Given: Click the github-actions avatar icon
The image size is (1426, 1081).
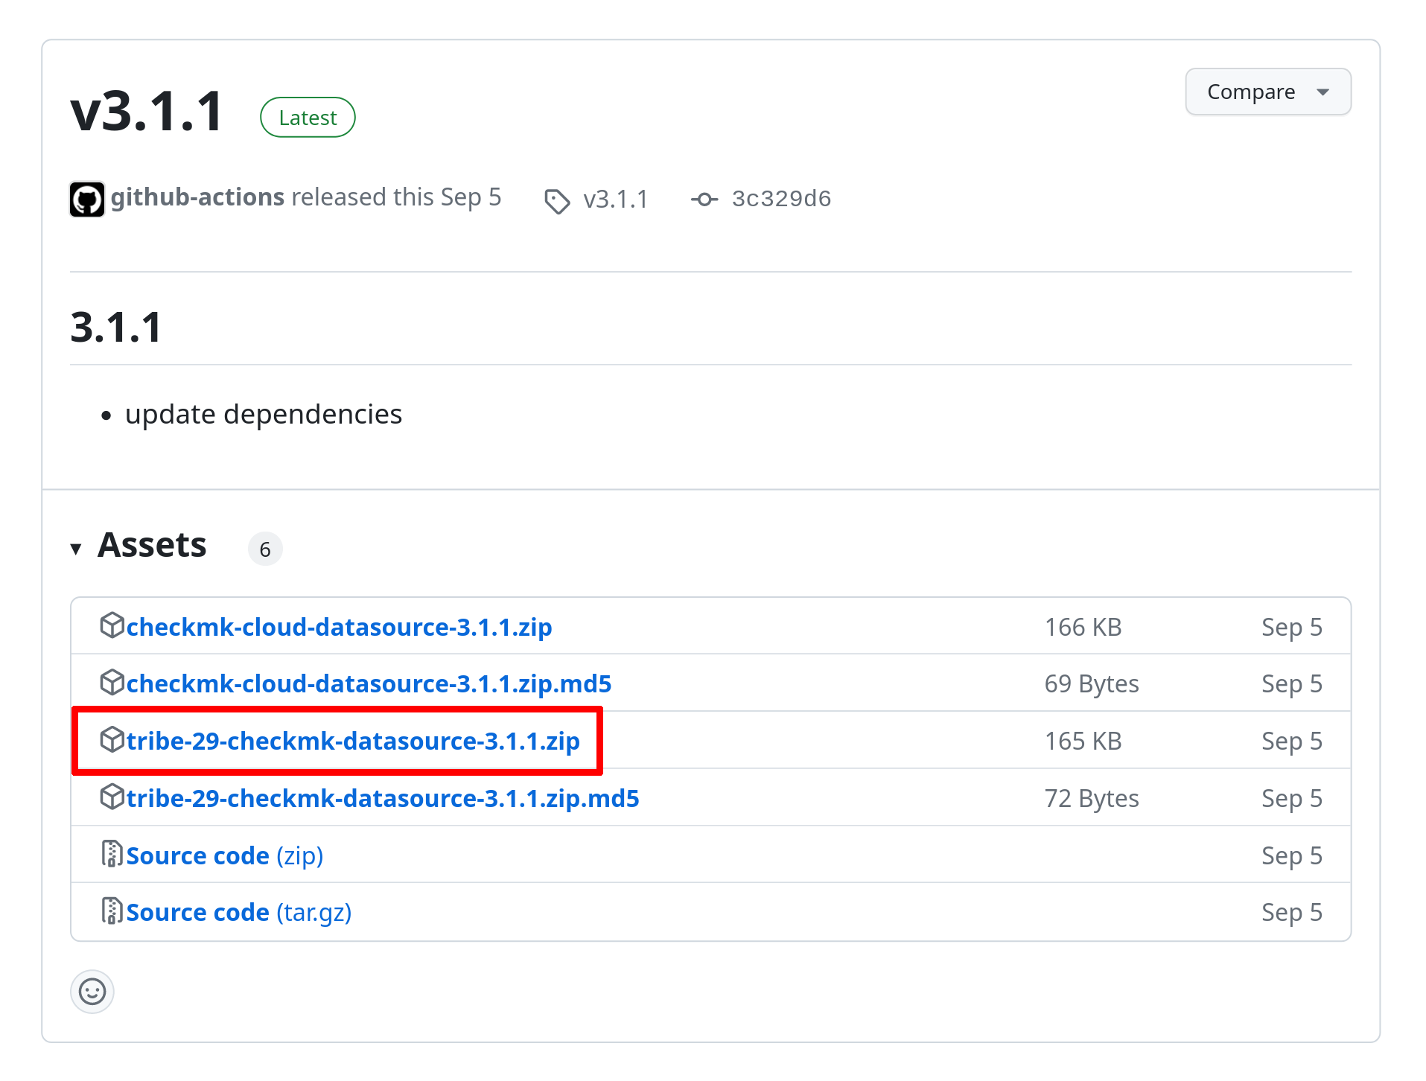Looking at the screenshot, I should click(x=87, y=199).
